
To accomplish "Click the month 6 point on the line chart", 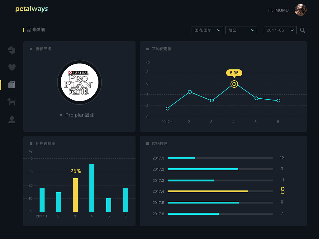I will coord(279,101).
